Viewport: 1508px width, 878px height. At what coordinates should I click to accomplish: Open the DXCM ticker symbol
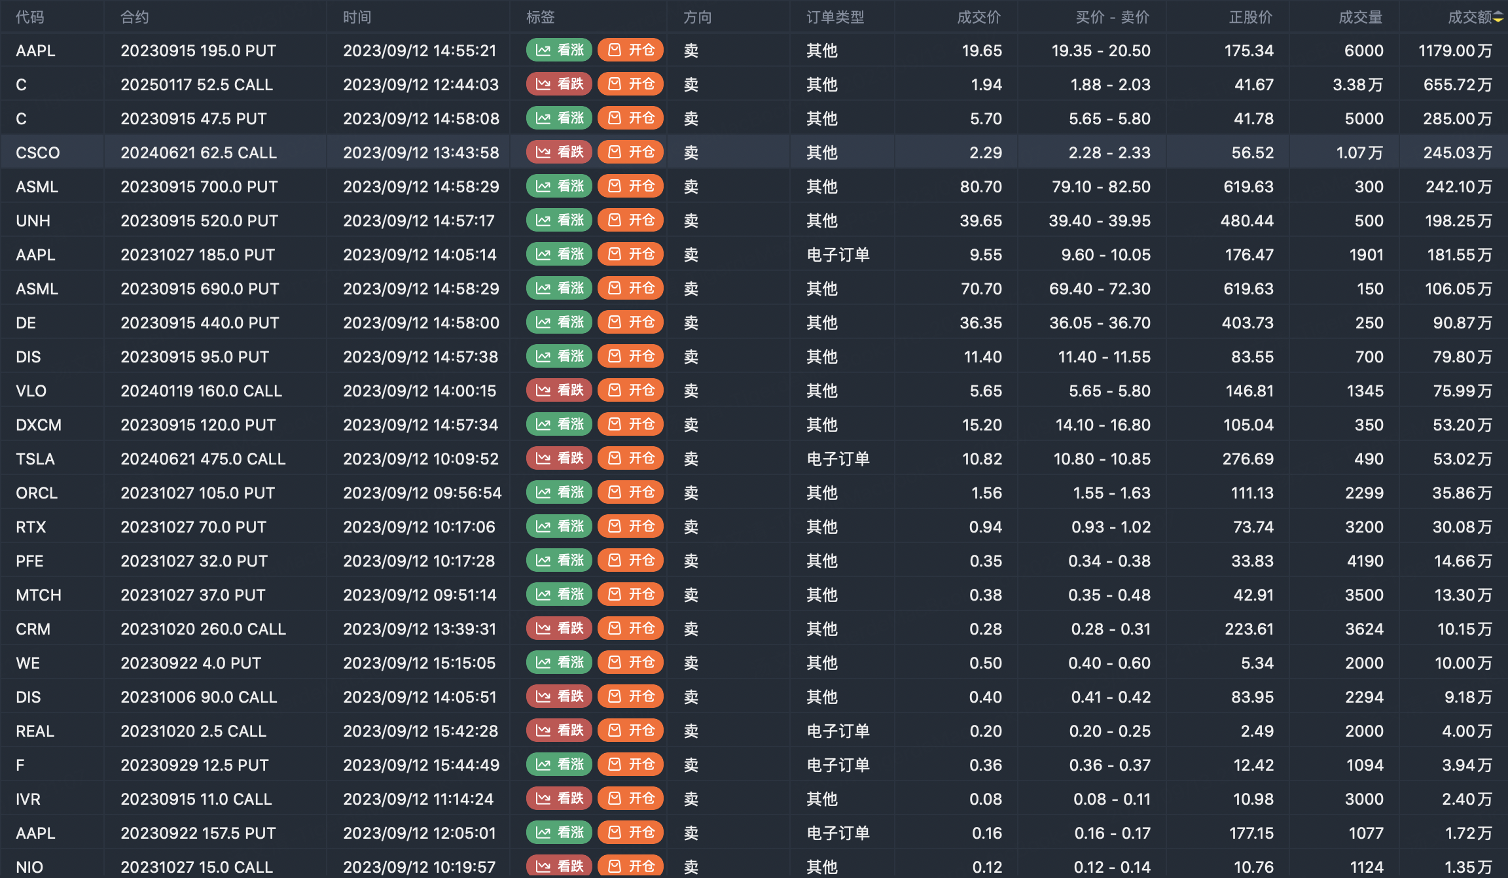(x=39, y=425)
